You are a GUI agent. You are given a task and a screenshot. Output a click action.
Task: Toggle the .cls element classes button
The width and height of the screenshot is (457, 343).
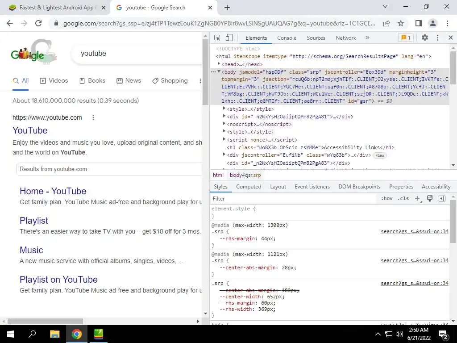pyautogui.click(x=403, y=199)
